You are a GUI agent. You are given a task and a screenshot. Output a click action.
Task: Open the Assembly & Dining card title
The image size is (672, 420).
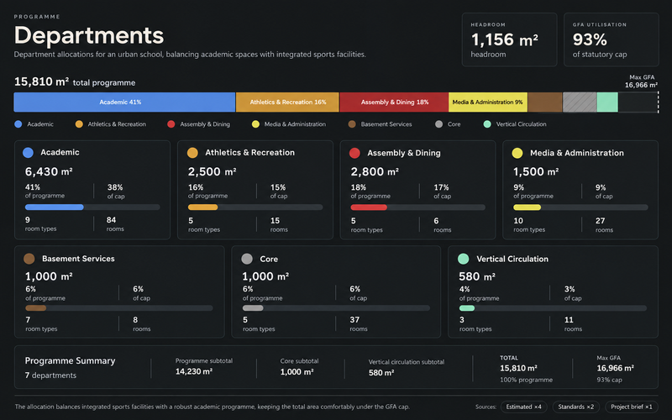tap(404, 153)
